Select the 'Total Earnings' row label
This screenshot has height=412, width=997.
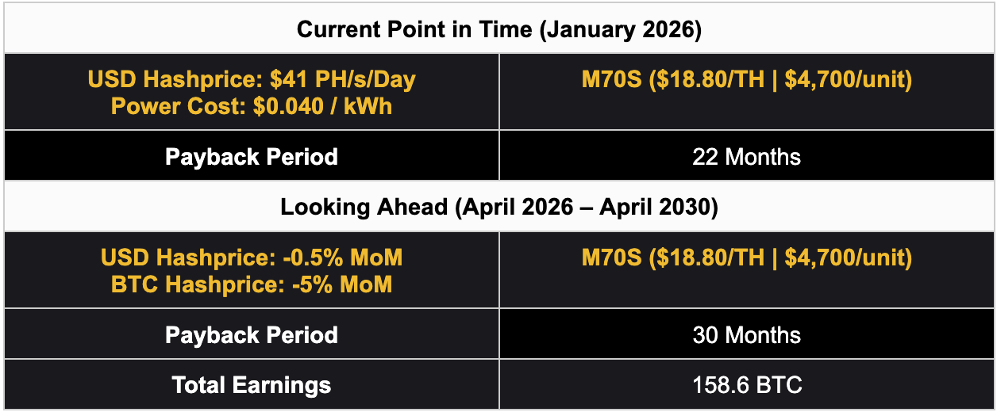click(x=252, y=386)
